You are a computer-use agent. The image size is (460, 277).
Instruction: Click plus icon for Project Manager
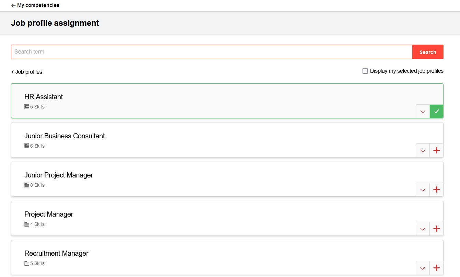tap(436, 229)
